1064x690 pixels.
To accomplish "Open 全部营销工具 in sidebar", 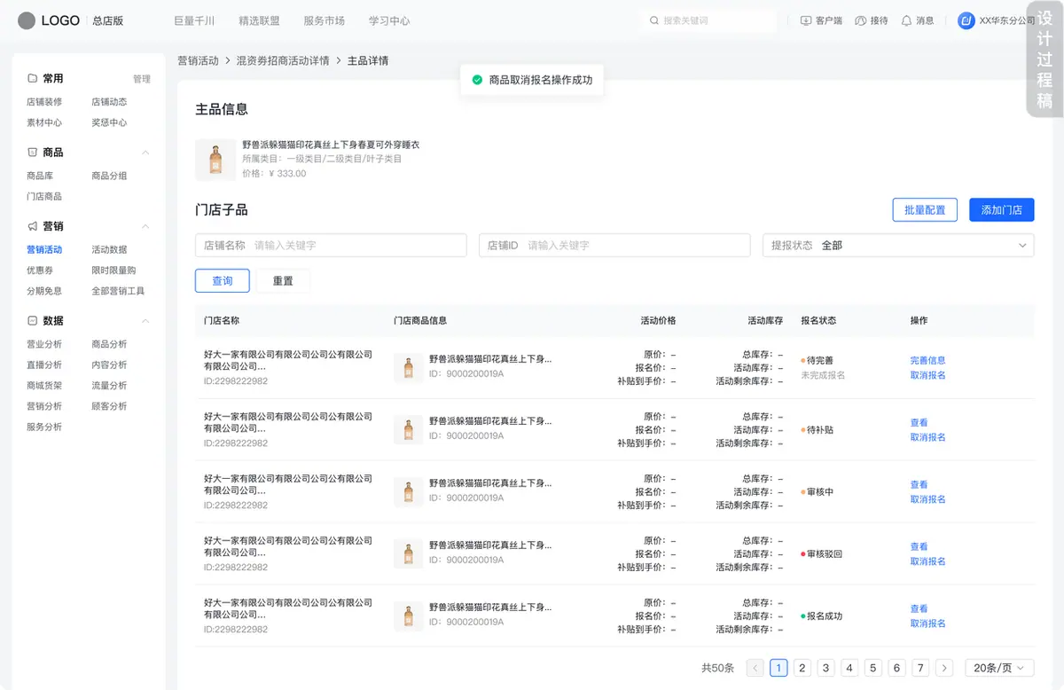I will tap(118, 291).
